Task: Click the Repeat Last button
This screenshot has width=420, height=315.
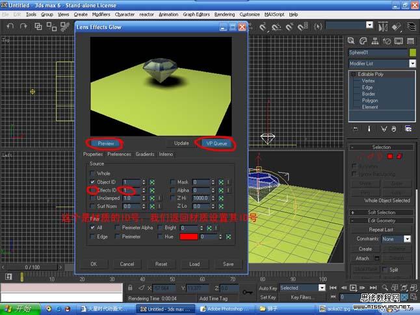Action: pos(381,230)
